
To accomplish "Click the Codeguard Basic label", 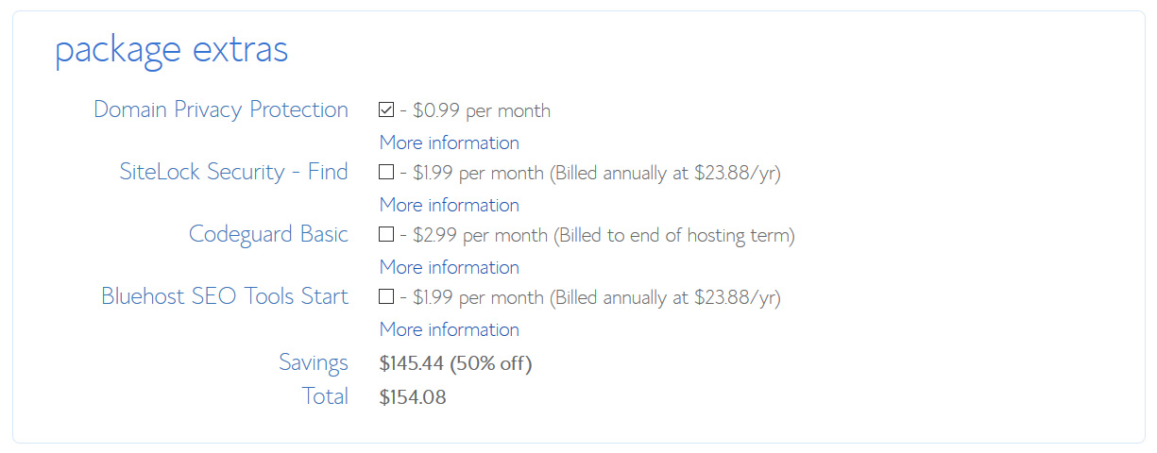I will tap(268, 234).
